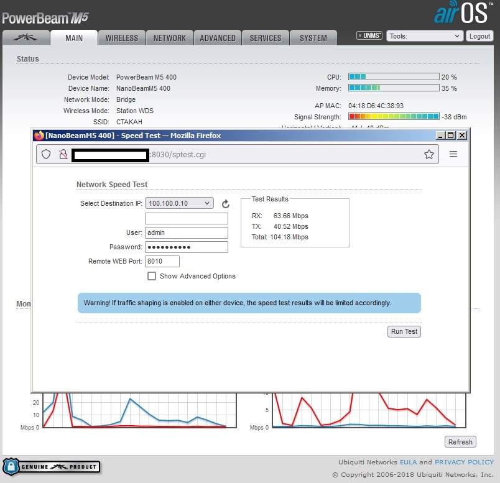Open the SERVICES tab
Viewport: 500px width, 483px height.
tap(266, 38)
